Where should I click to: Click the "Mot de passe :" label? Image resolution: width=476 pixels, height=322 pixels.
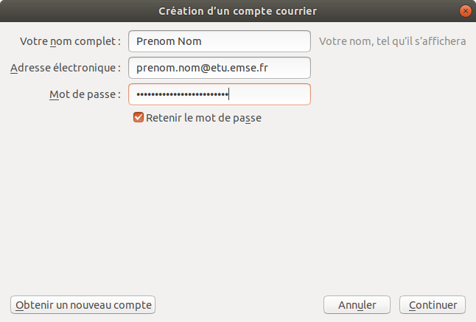[84, 94]
